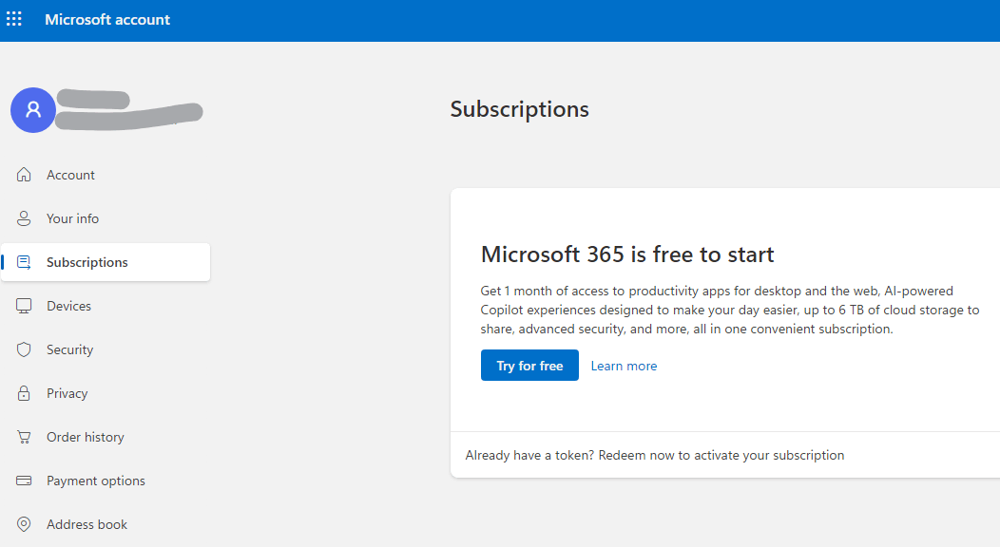Select the Order history clock icon
This screenshot has height=547, width=1000.
click(x=23, y=436)
